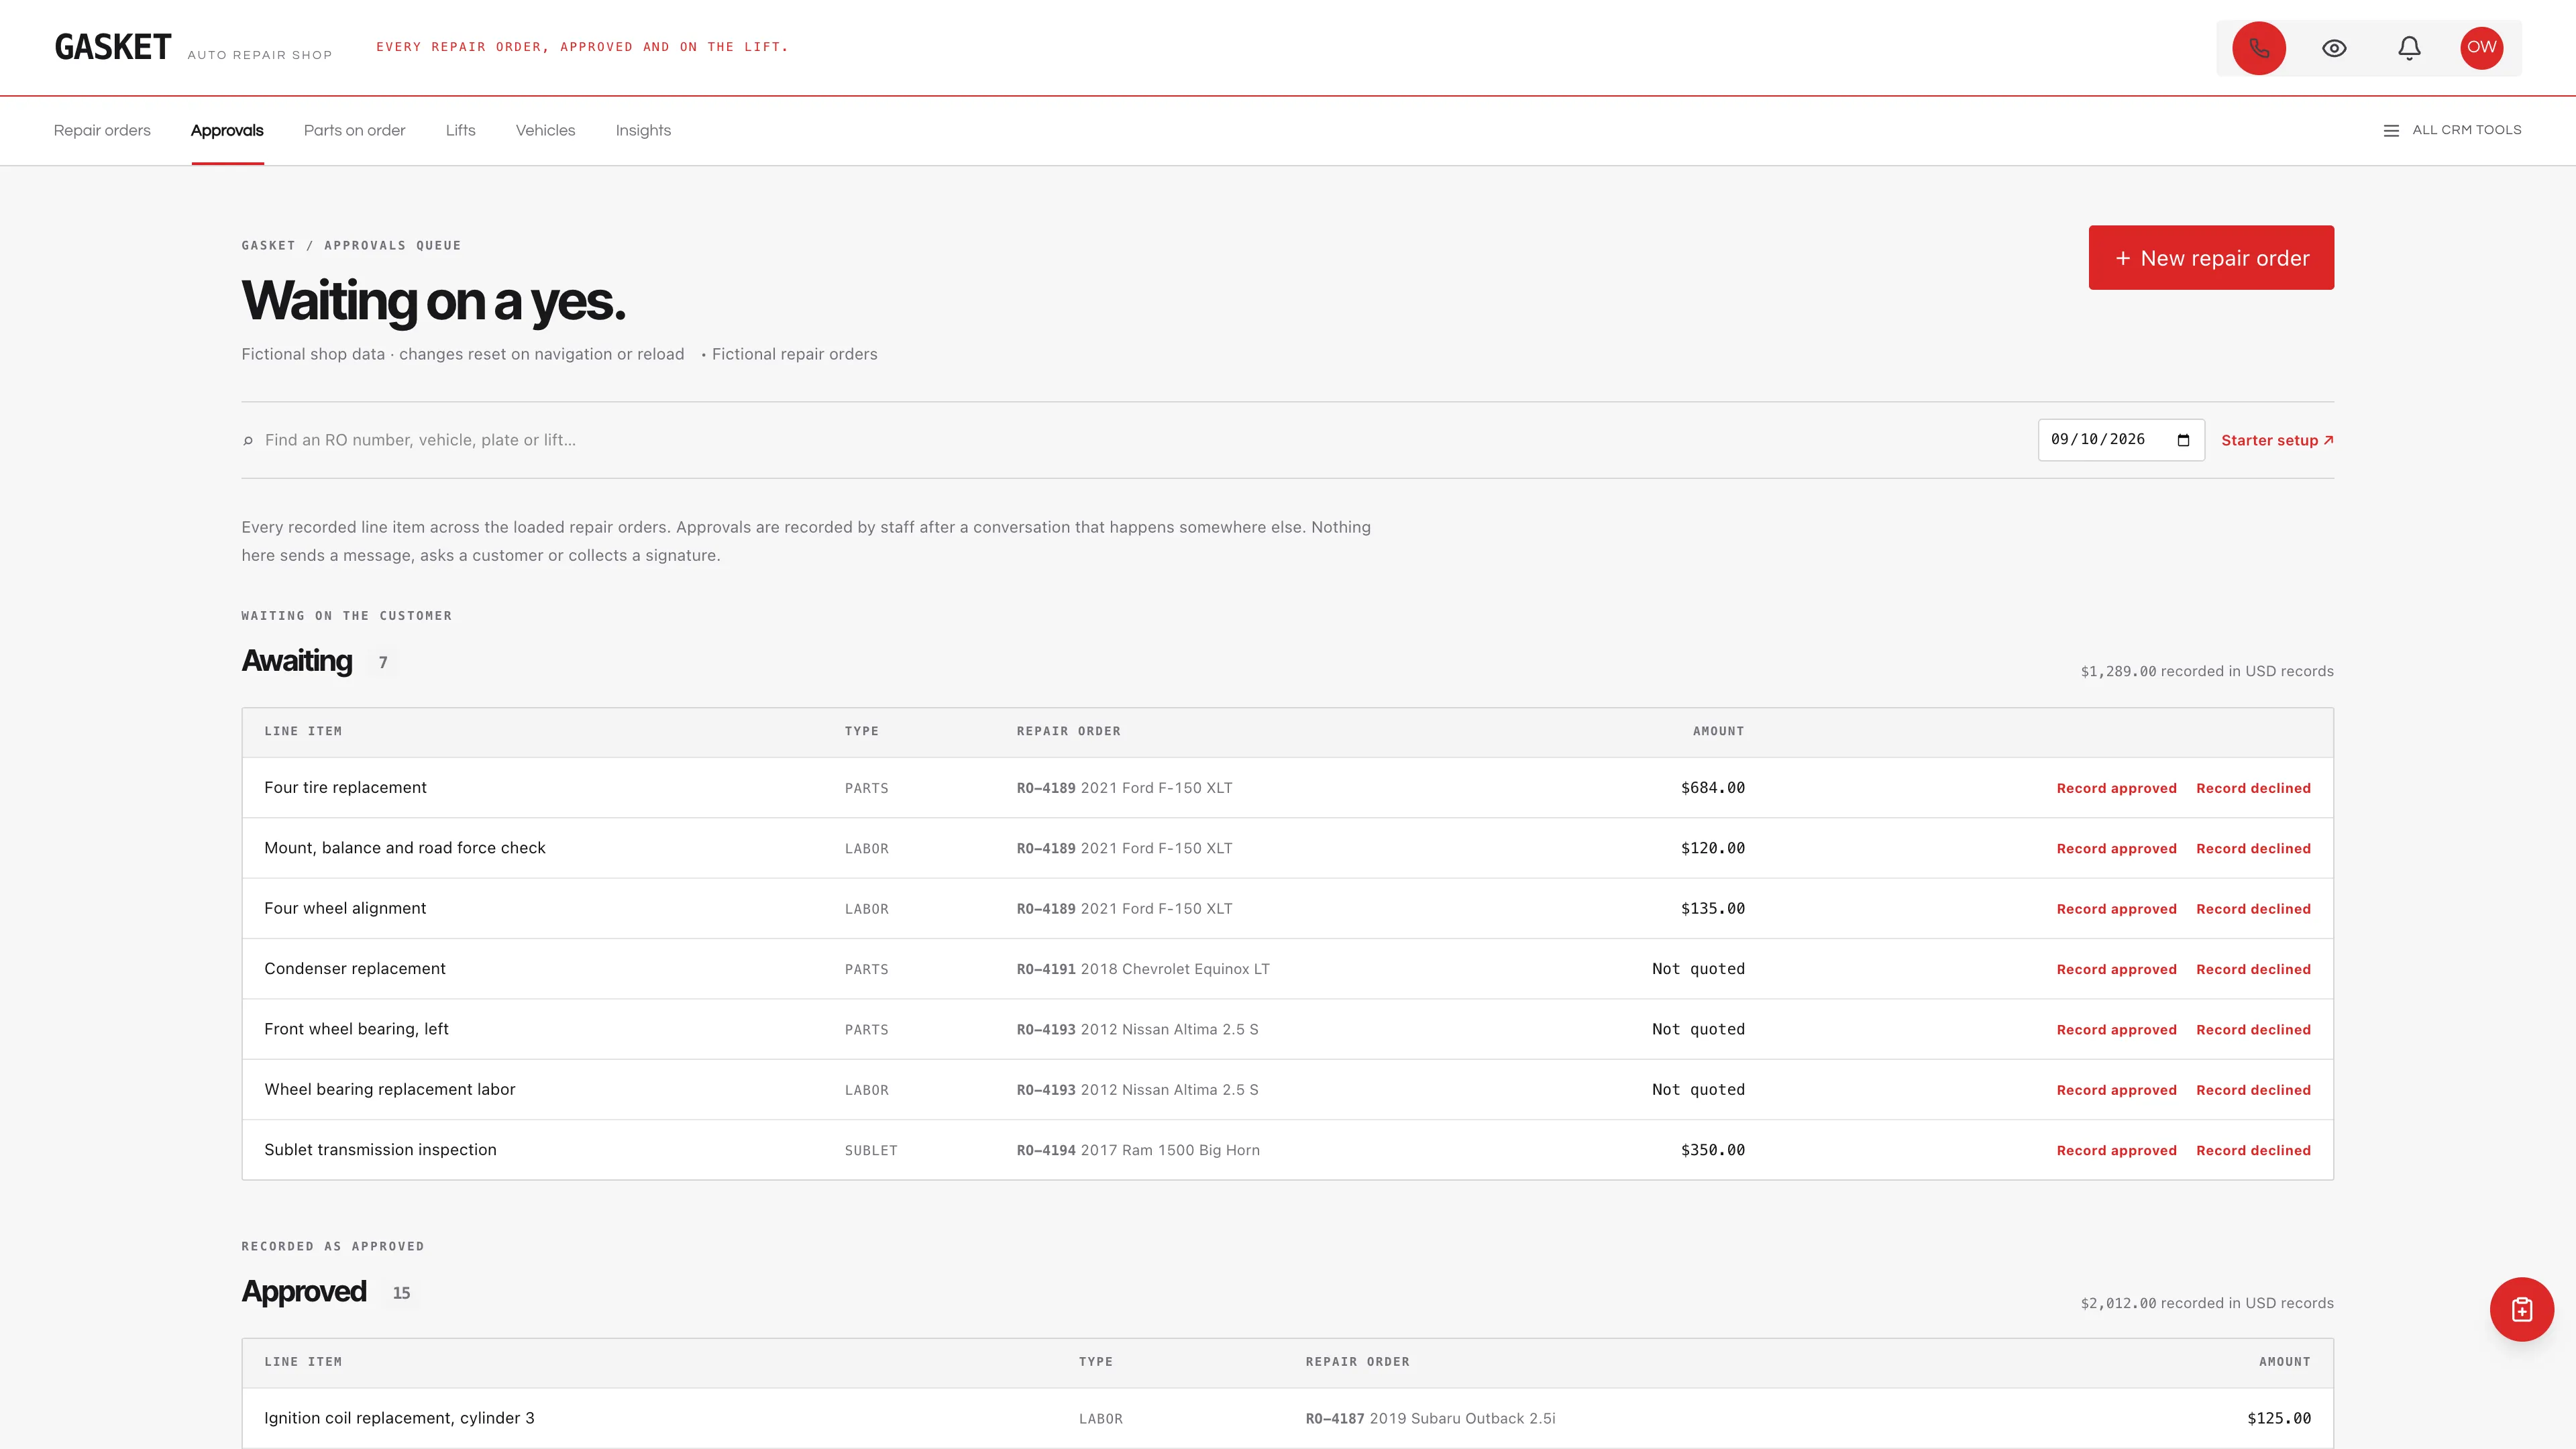Record declined for Four tire replacement
The width and height of the screenshot is (2576, 1449).
2253,788
